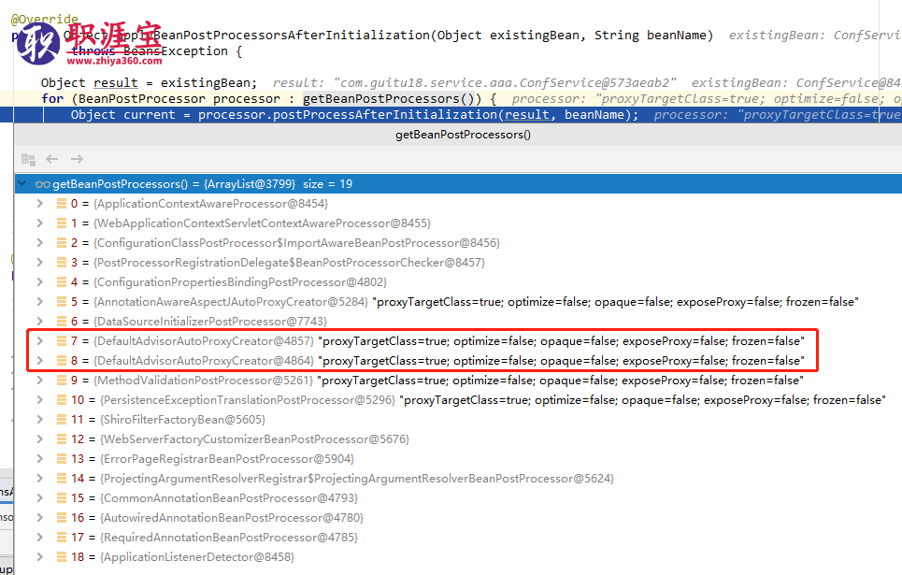
Task: Click the inline hint result: "com.guitu18.service.aaa.ConfService@573aeab2"
Action: [475, 83]
